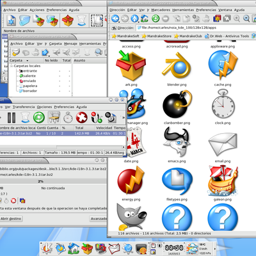Open Mensaje menu in mail window
The width and height of the screenshot is (256, 256).
coord(70,44)
